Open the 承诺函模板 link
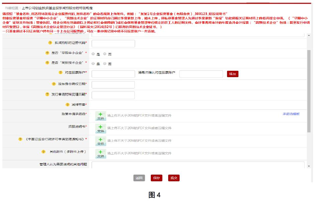The height and width of the screenshot is (201, 315). [x=291, y=114]
